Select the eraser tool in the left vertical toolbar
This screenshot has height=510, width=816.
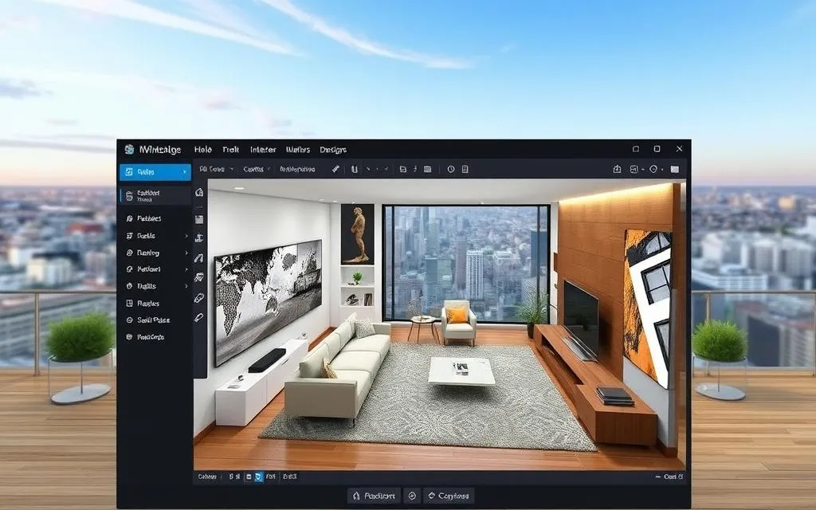[198, 297]
